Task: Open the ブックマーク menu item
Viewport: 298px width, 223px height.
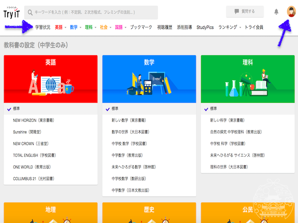Action: point(141,27)
